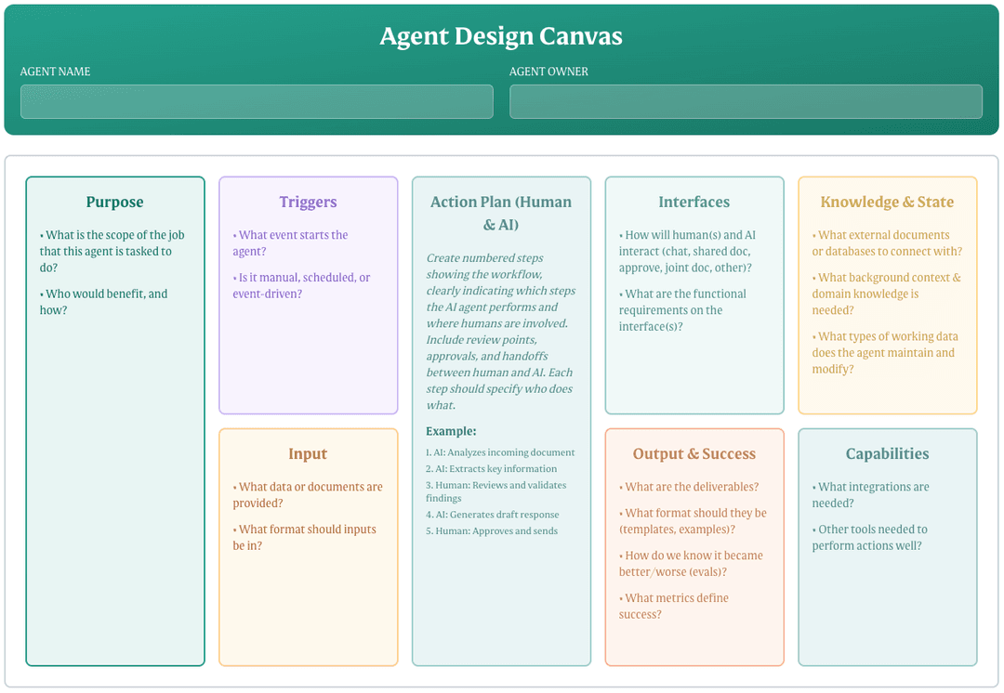This screenshot has width=1004, height=693.
Task: Click the Triggers panel title
Action: click(x=308, y=202)
